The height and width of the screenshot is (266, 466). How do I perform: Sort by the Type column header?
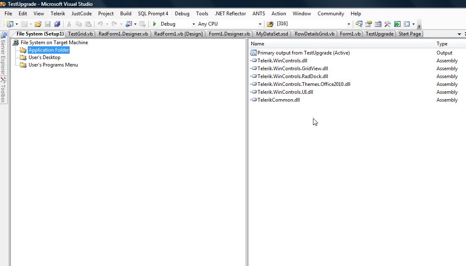(x=450, y=44)
